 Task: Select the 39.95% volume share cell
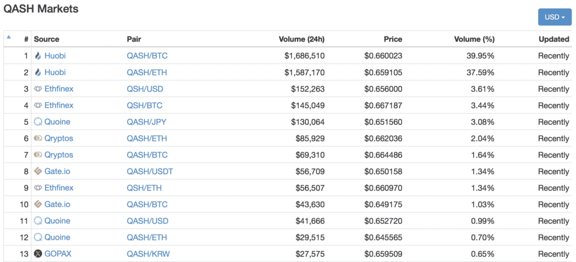[x=480, y=56]
